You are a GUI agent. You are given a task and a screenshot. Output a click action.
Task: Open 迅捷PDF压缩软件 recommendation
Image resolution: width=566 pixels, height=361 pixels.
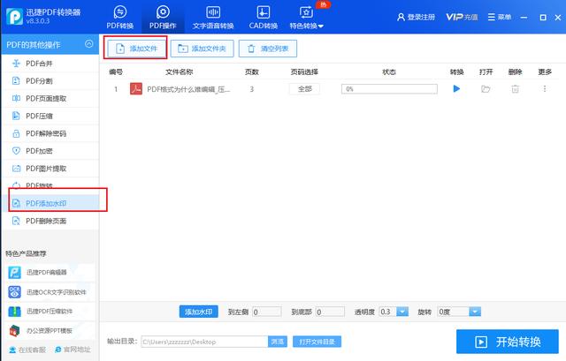(x=49, y=311)
